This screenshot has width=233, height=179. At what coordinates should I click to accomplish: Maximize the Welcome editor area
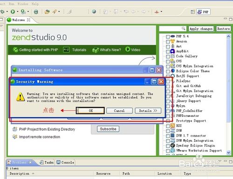(x=231, y=19)
